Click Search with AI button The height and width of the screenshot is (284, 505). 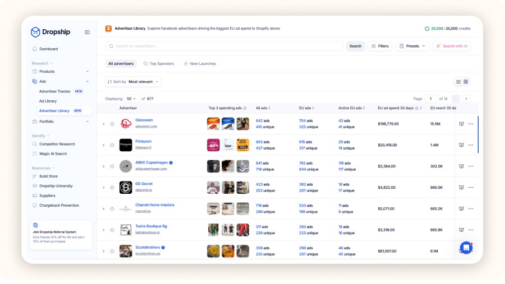pyautogui.click(x=452, y=46)
